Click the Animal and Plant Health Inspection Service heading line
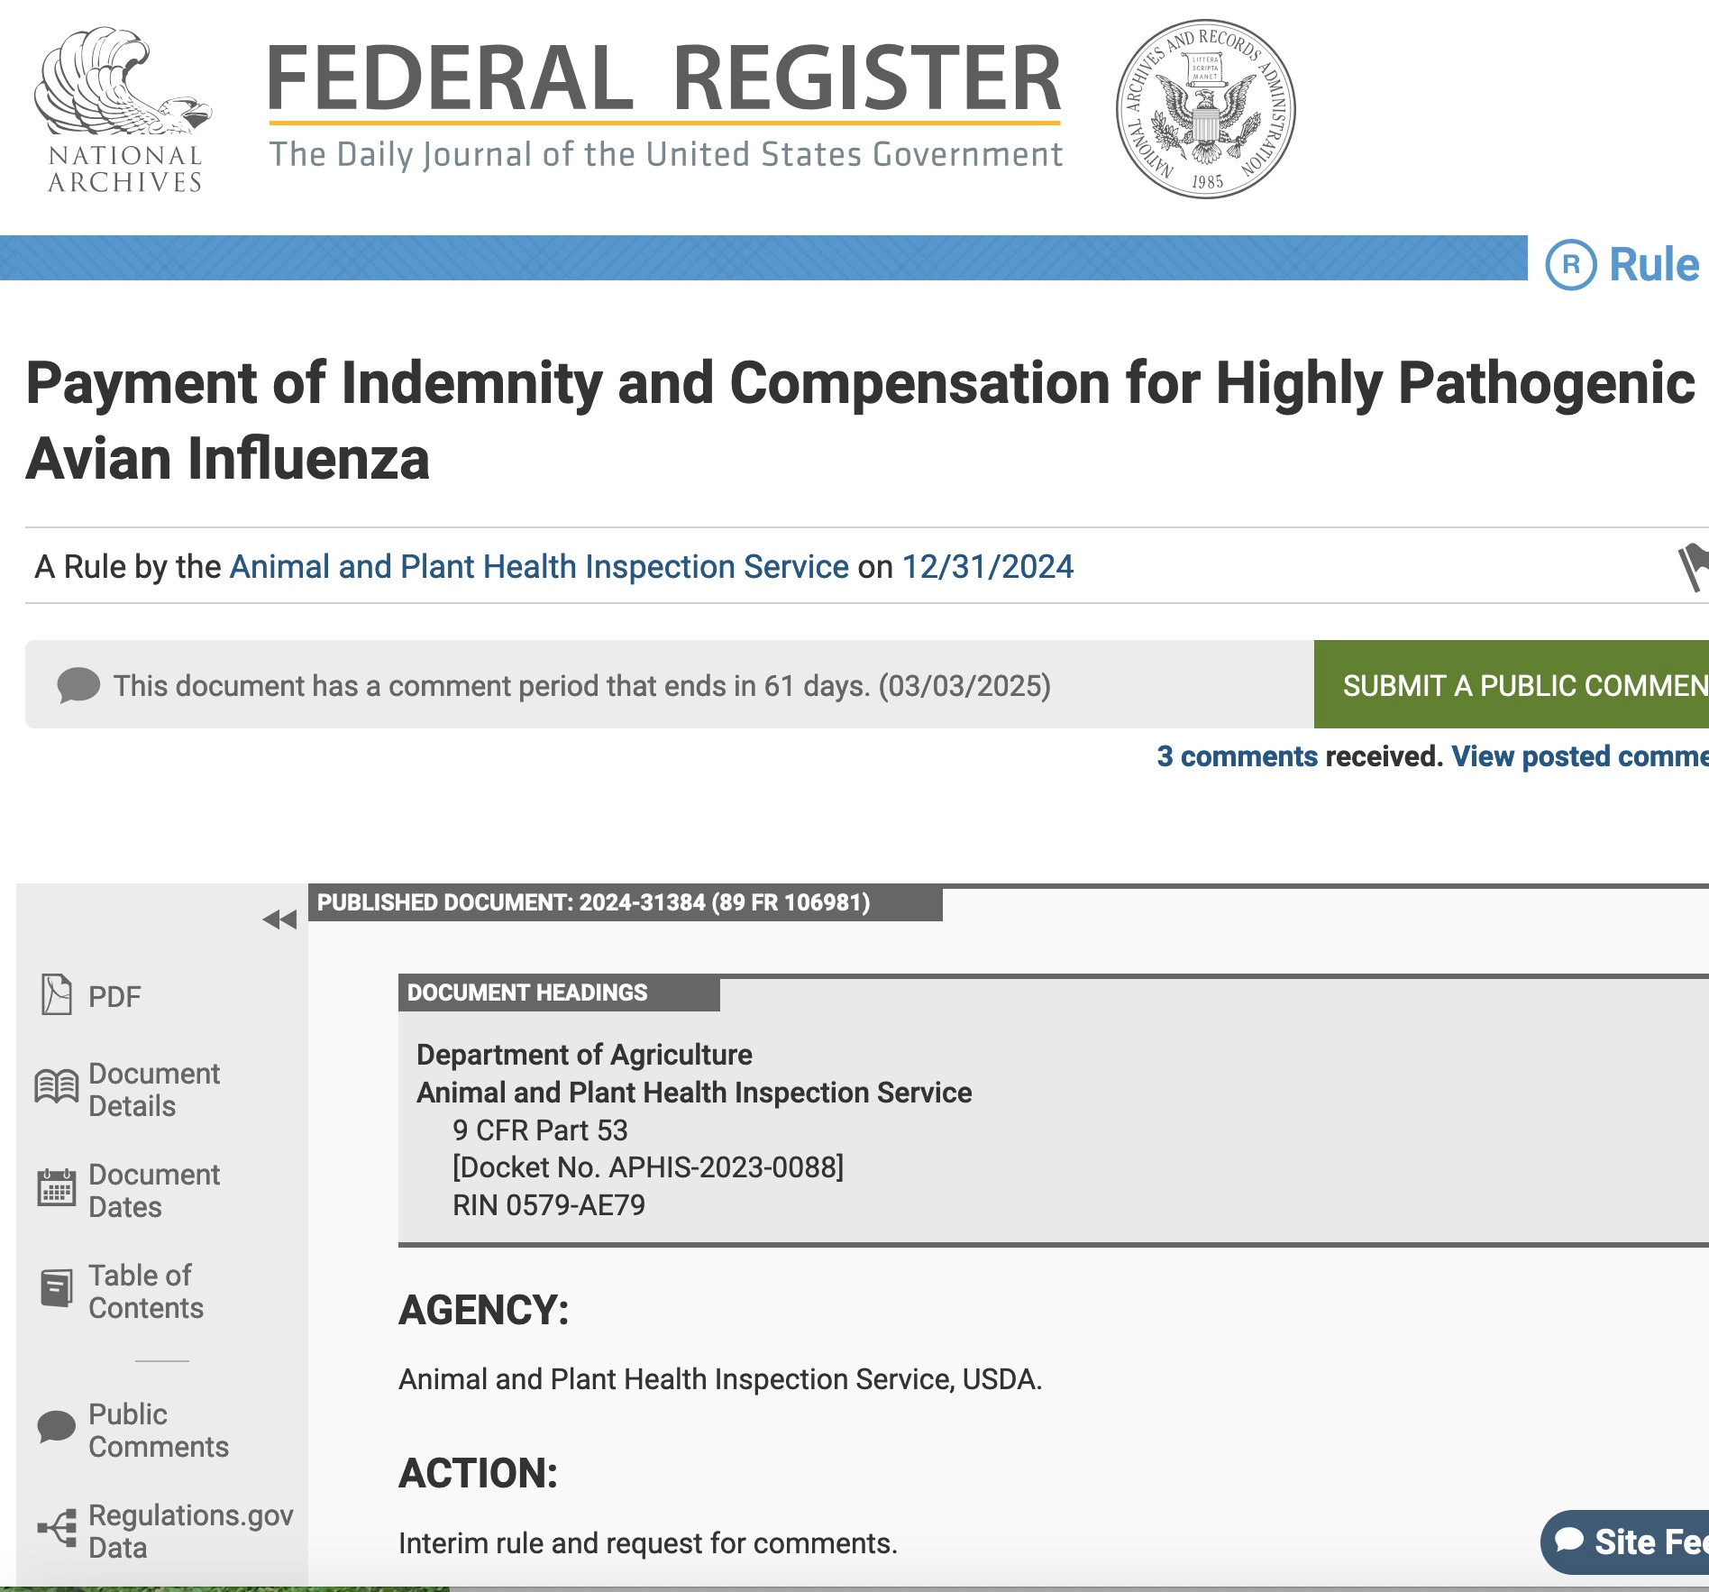Viewport: 1709px width, 1592px height. [694, 1093]
